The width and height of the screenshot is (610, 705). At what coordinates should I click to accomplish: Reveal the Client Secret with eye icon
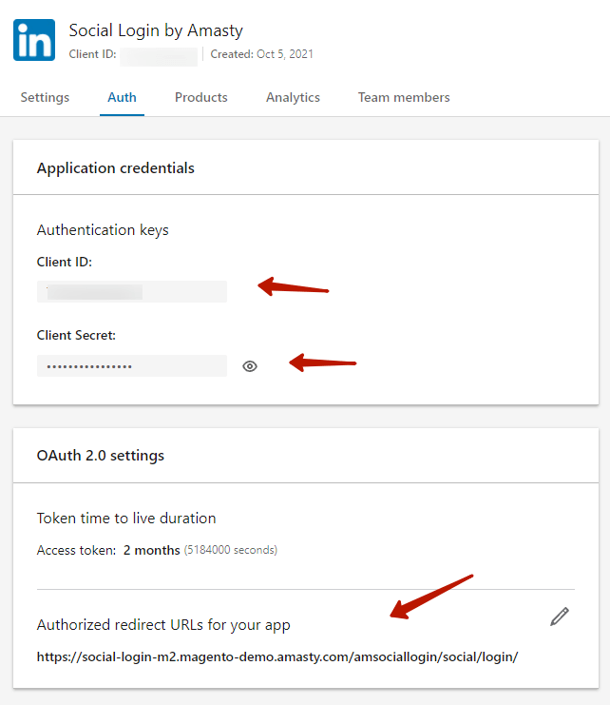250,366
